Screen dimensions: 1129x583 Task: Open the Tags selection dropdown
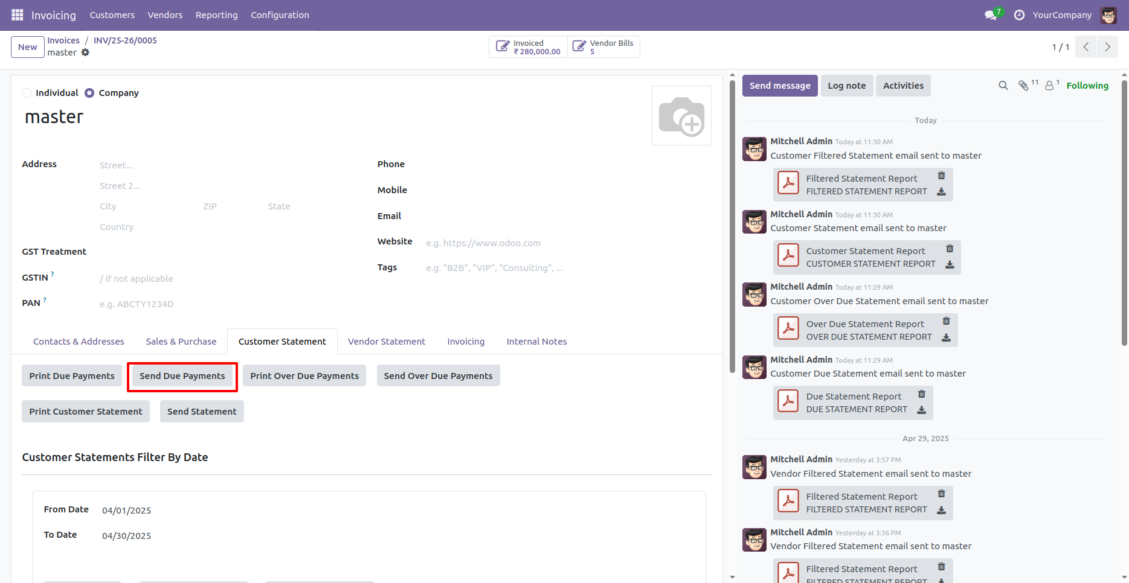(495, 267)
